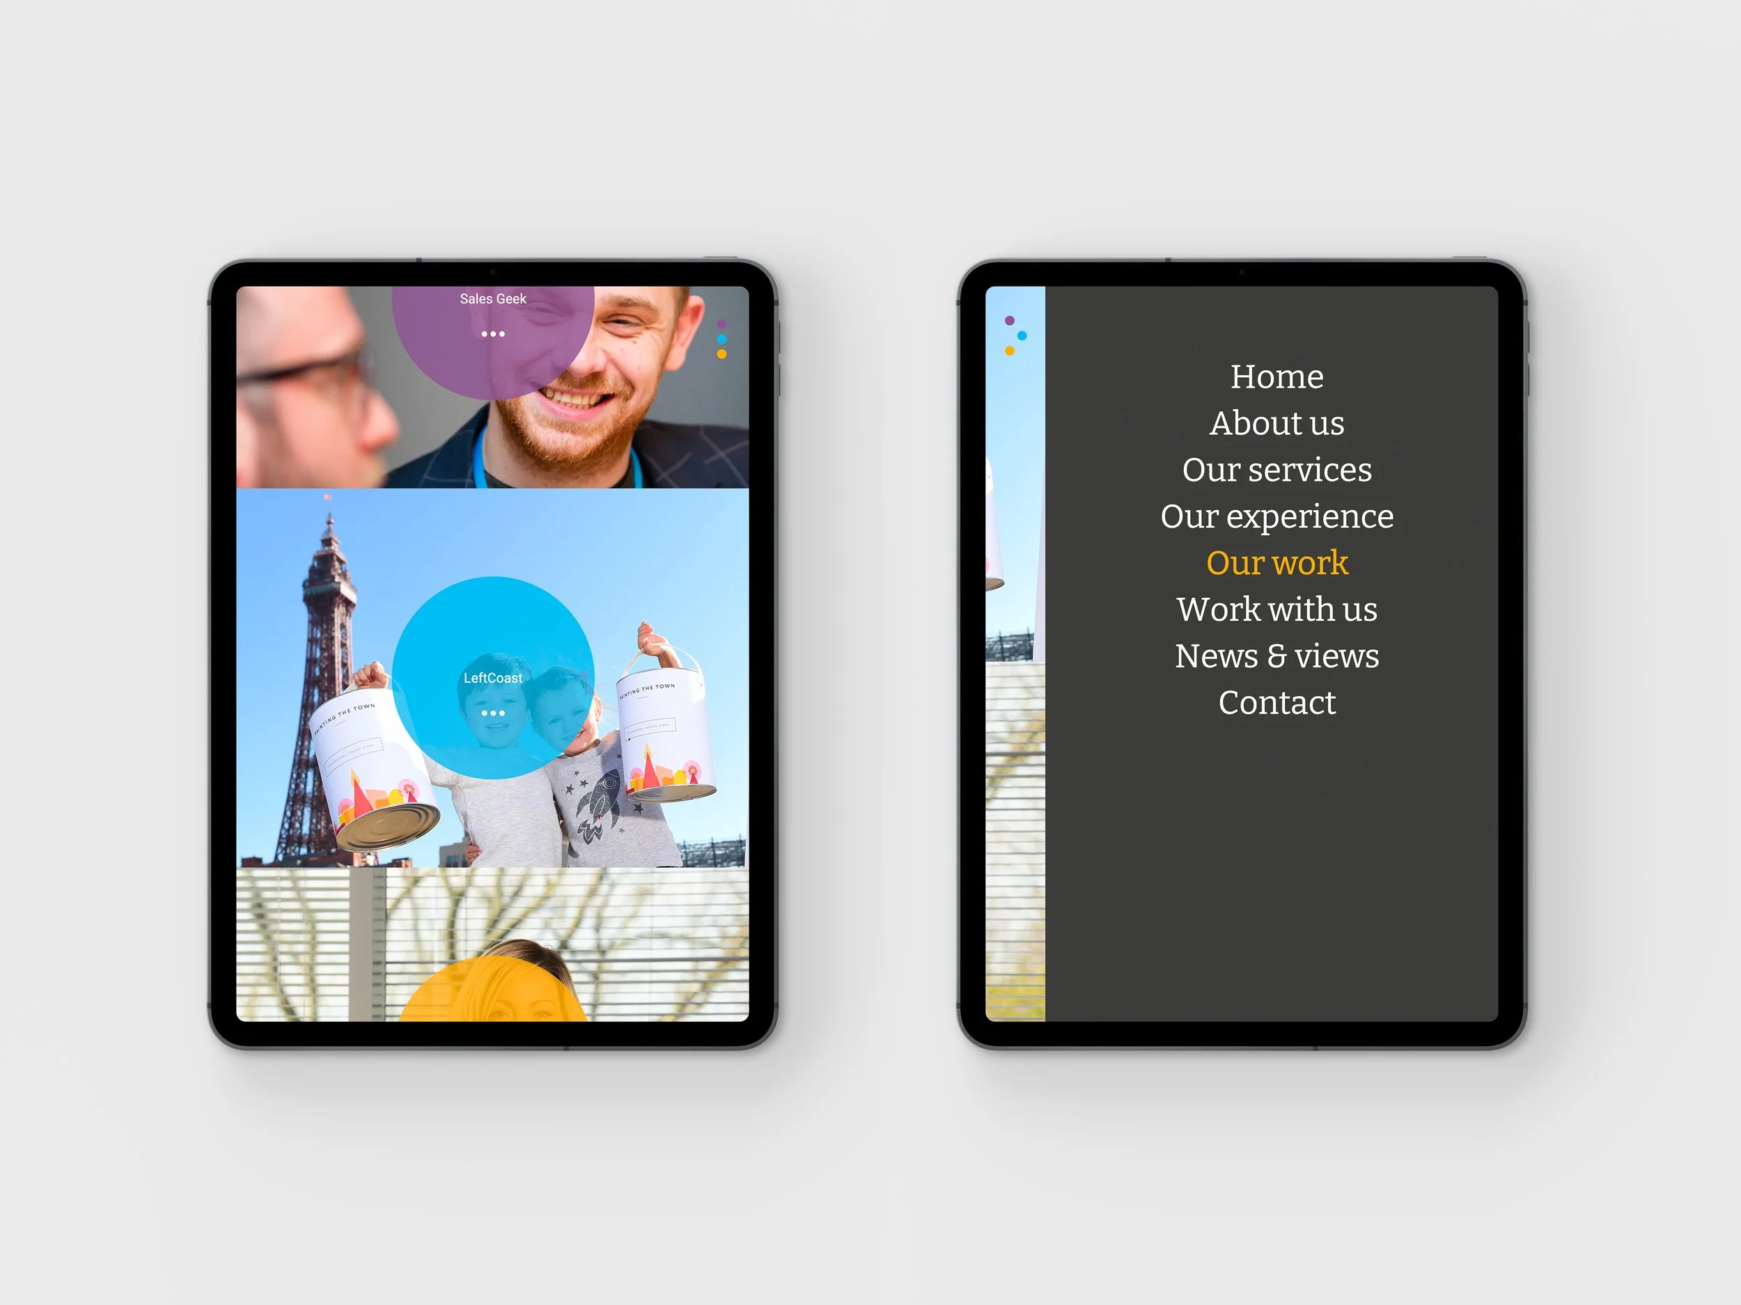Click the ellipsis below Sales Geek
1741x1305 pixels.
pos(493,334)
